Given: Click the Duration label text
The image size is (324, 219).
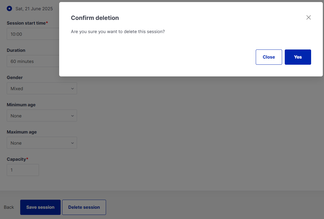Looking at the screenshot, I should [x=16, y=50].
